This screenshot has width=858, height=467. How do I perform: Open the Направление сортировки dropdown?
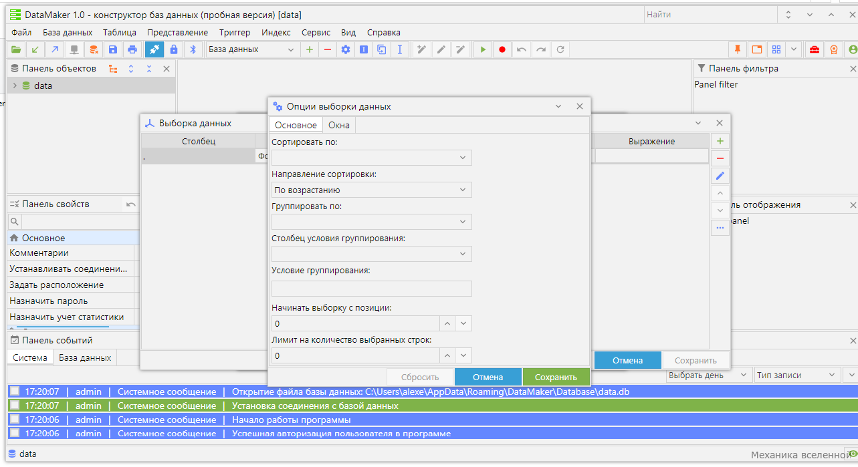pos(372,190)
